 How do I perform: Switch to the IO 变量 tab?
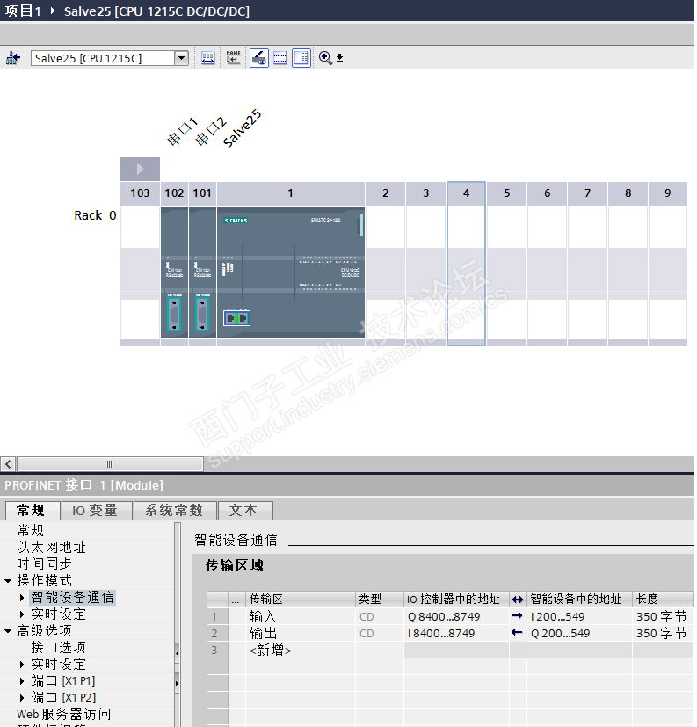pyautogui.click(x=95, y=511)
